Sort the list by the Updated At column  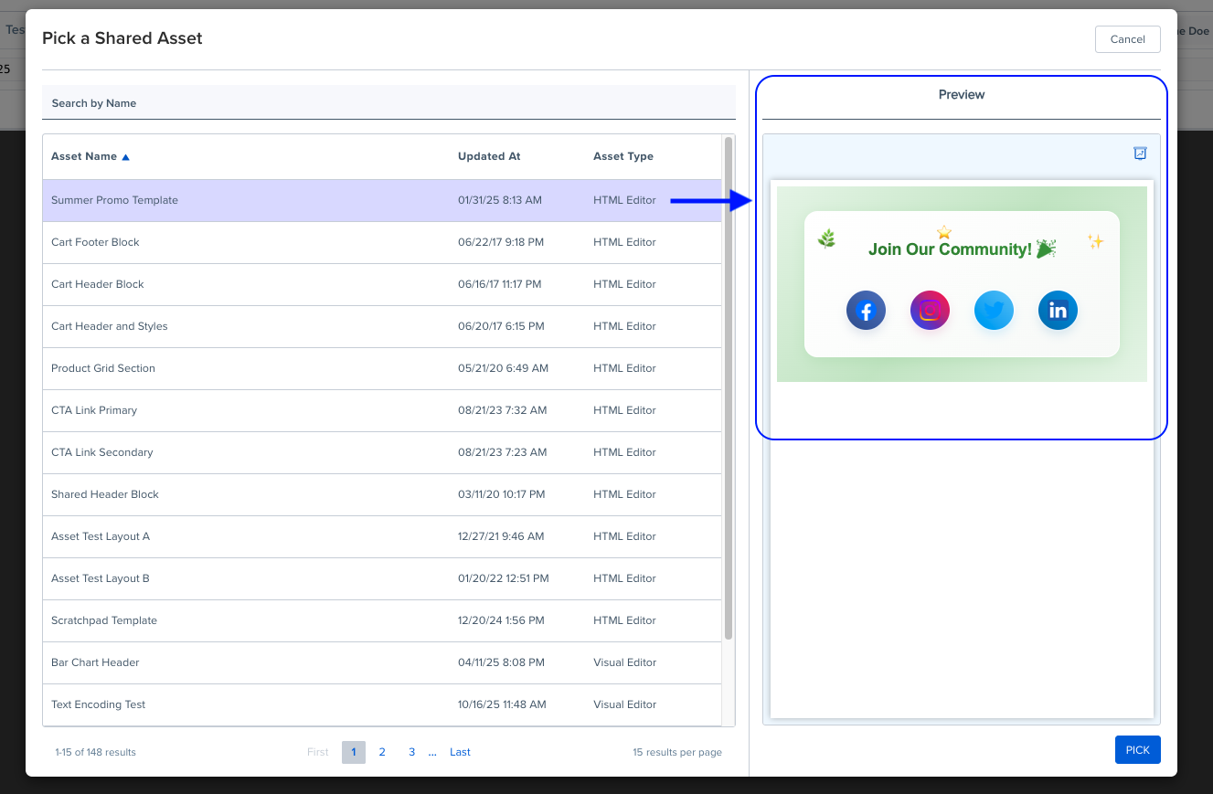click(x=489, y=155)
